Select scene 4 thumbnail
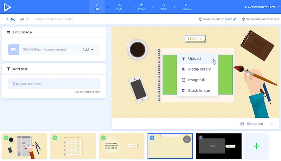This screenshot has height=161, width=281. 170,146
